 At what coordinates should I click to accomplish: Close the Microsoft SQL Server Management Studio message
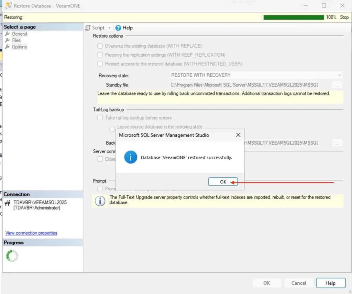tap(238, 135)
